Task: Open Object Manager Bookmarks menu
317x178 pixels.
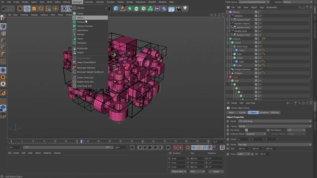Action: pos(271,7)
